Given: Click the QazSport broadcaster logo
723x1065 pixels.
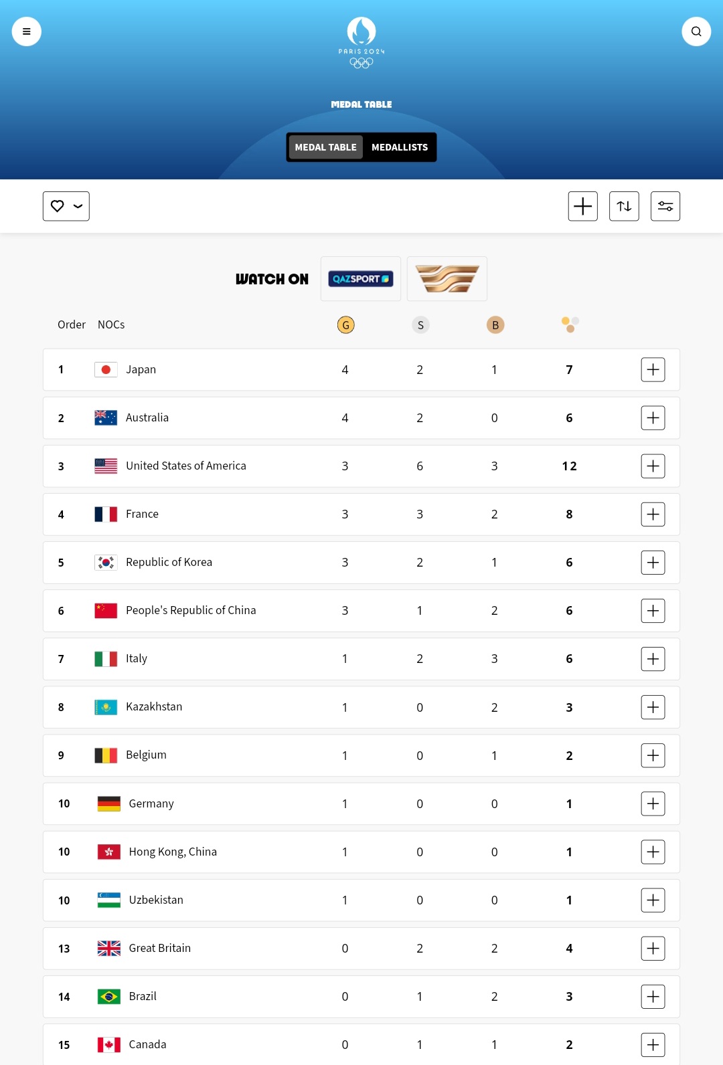Looking at the screenshot, I should [x=361, y=279].
